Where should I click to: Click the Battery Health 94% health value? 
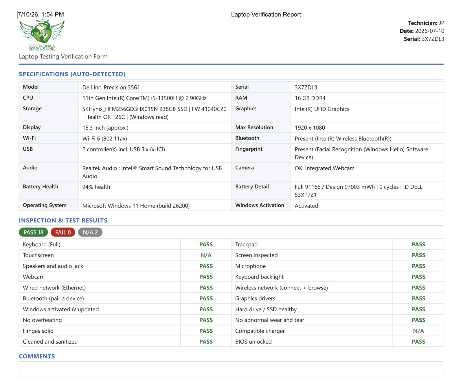click(x=96, y=187)
